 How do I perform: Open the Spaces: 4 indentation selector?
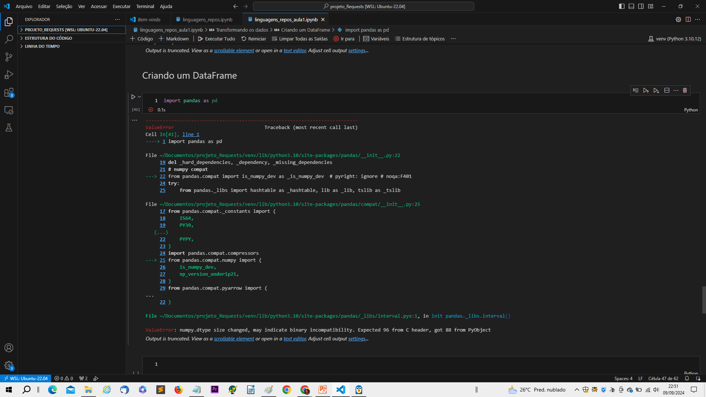tap(623, 378)
